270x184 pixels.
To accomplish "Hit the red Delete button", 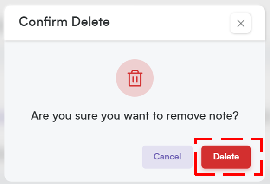I will [x=226, y=157].
